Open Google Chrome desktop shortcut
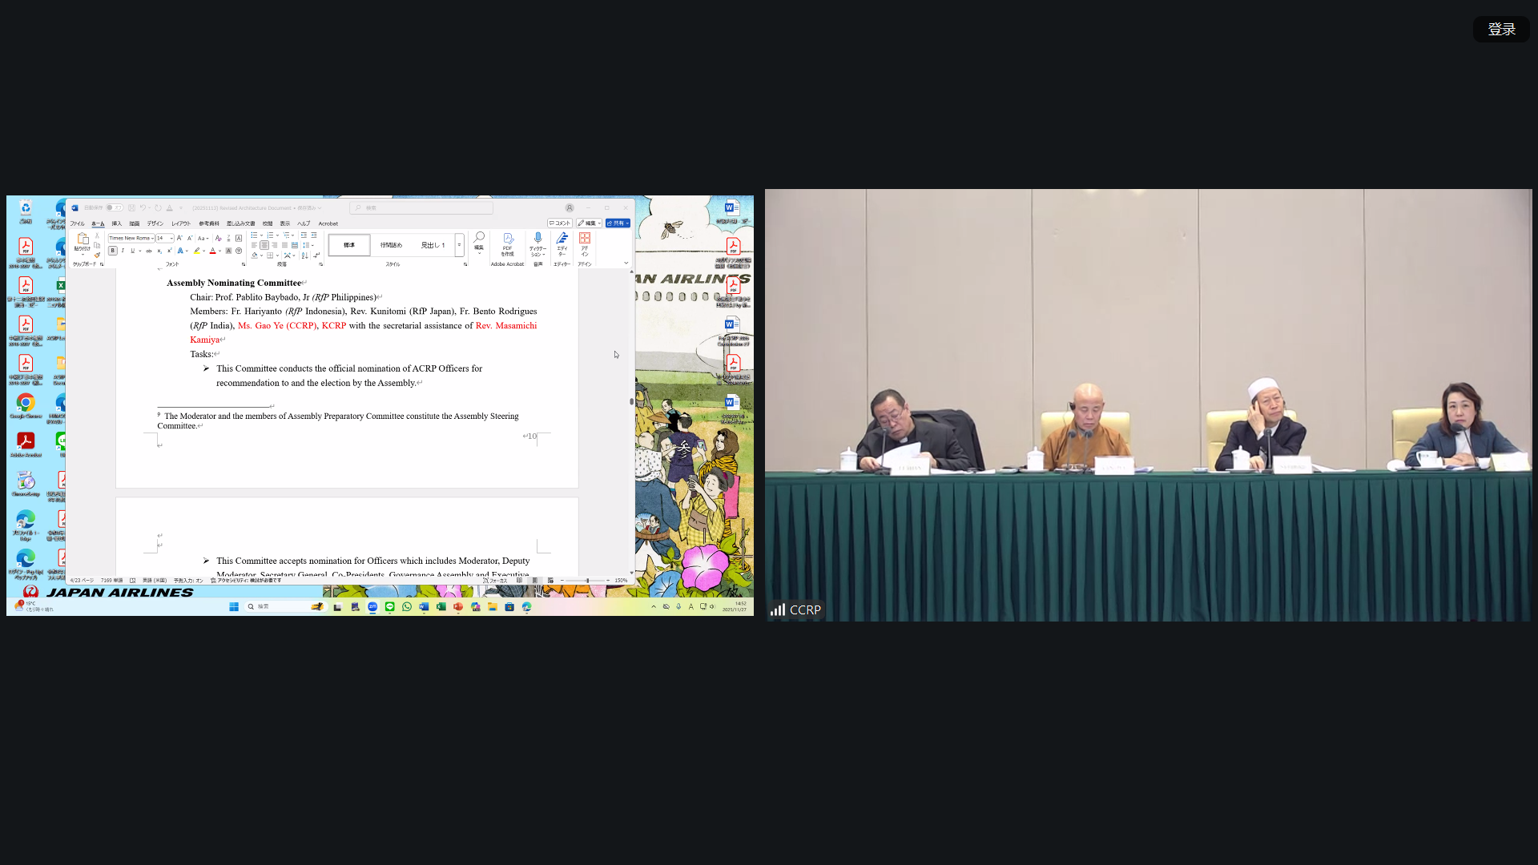Image resolution: width=1538 pixels, height=865 pixels. [x=26, y=404]
